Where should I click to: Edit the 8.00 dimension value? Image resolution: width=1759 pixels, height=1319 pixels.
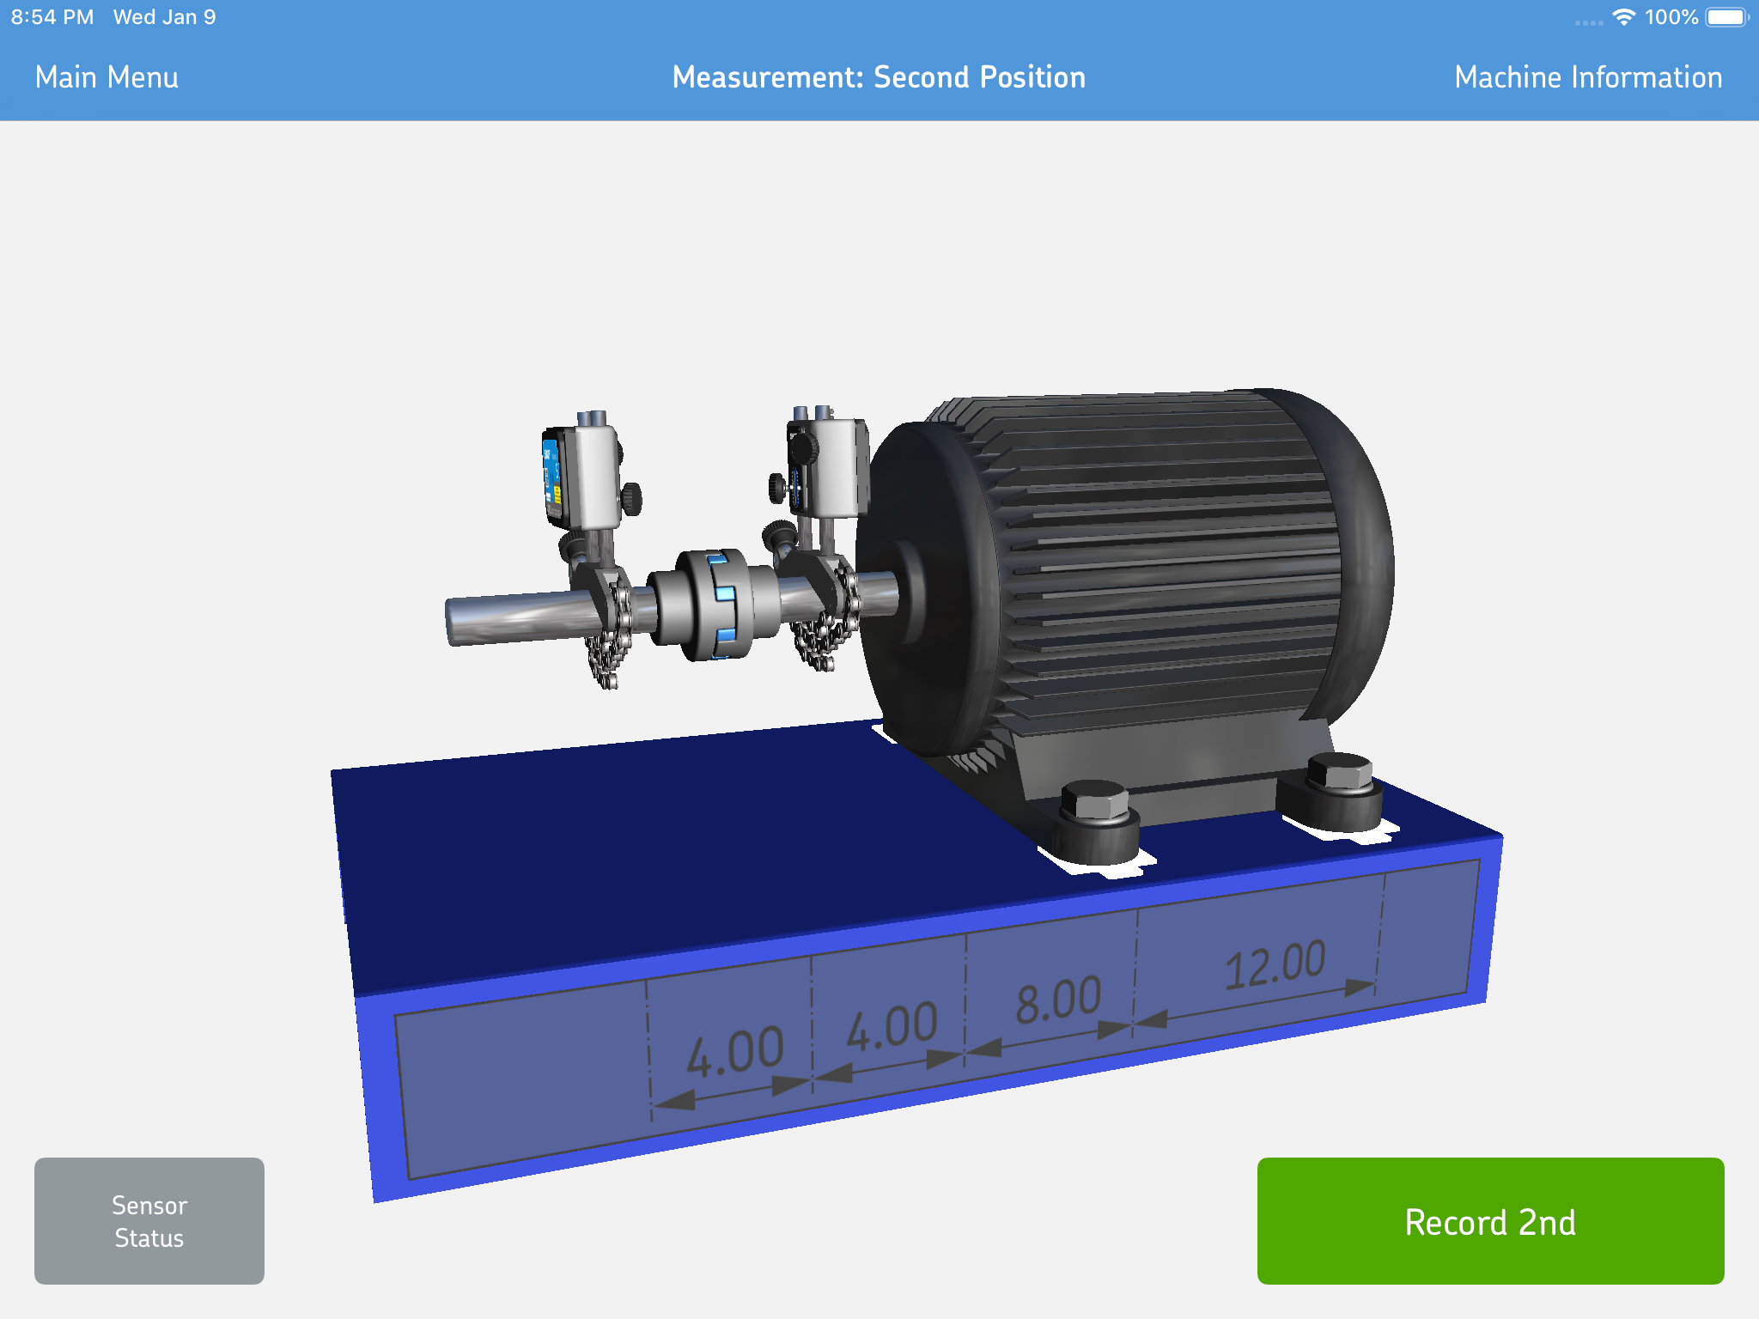(x=1058, y=1000)
